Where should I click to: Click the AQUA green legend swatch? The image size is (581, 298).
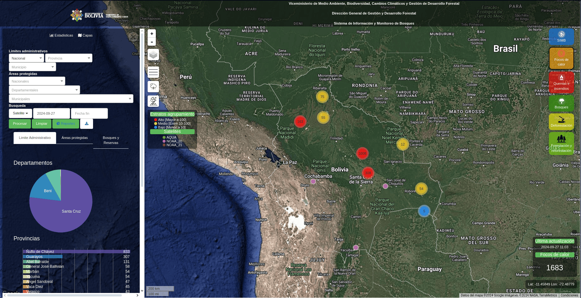(x=164, y=137)
